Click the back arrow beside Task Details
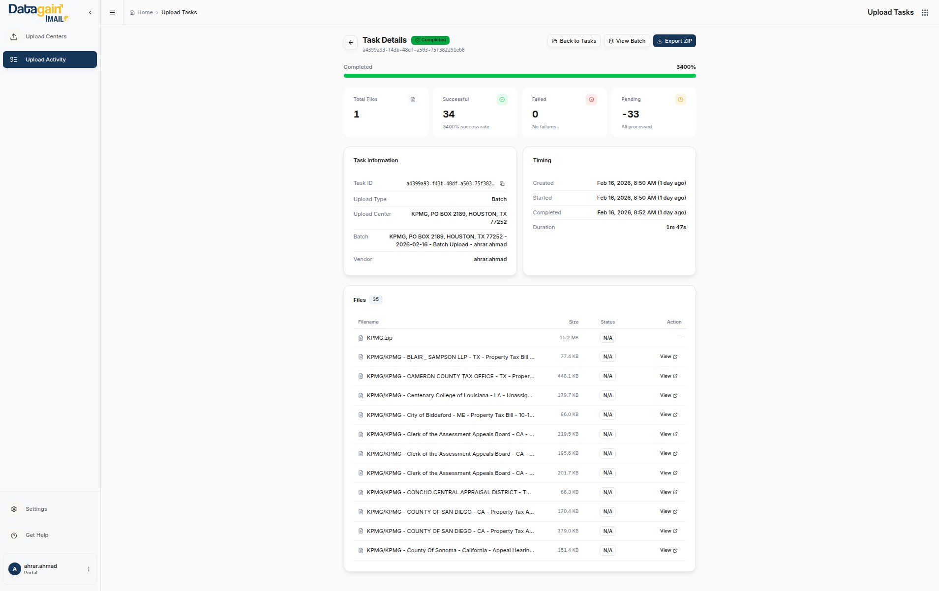 click(351, 43)
